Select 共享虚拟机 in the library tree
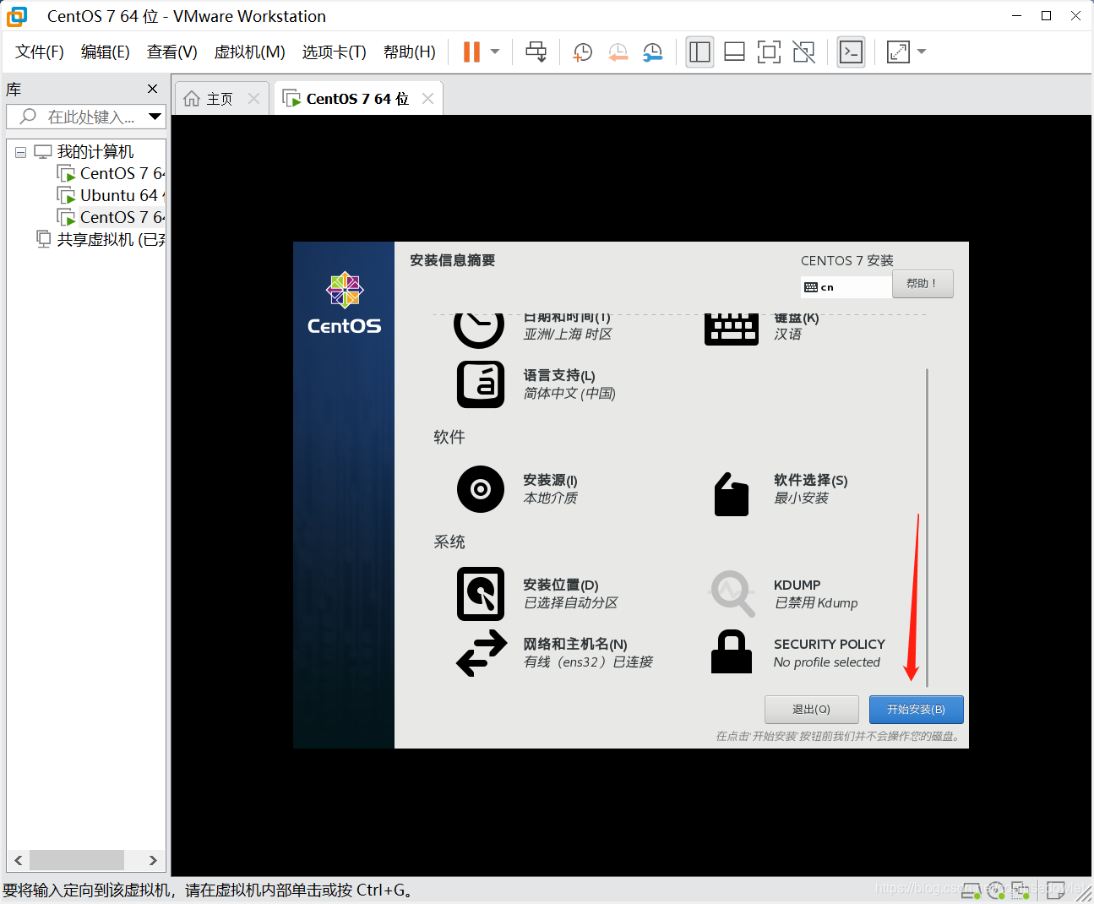Viewport: 1094px width, 904px height. point(101,239)
